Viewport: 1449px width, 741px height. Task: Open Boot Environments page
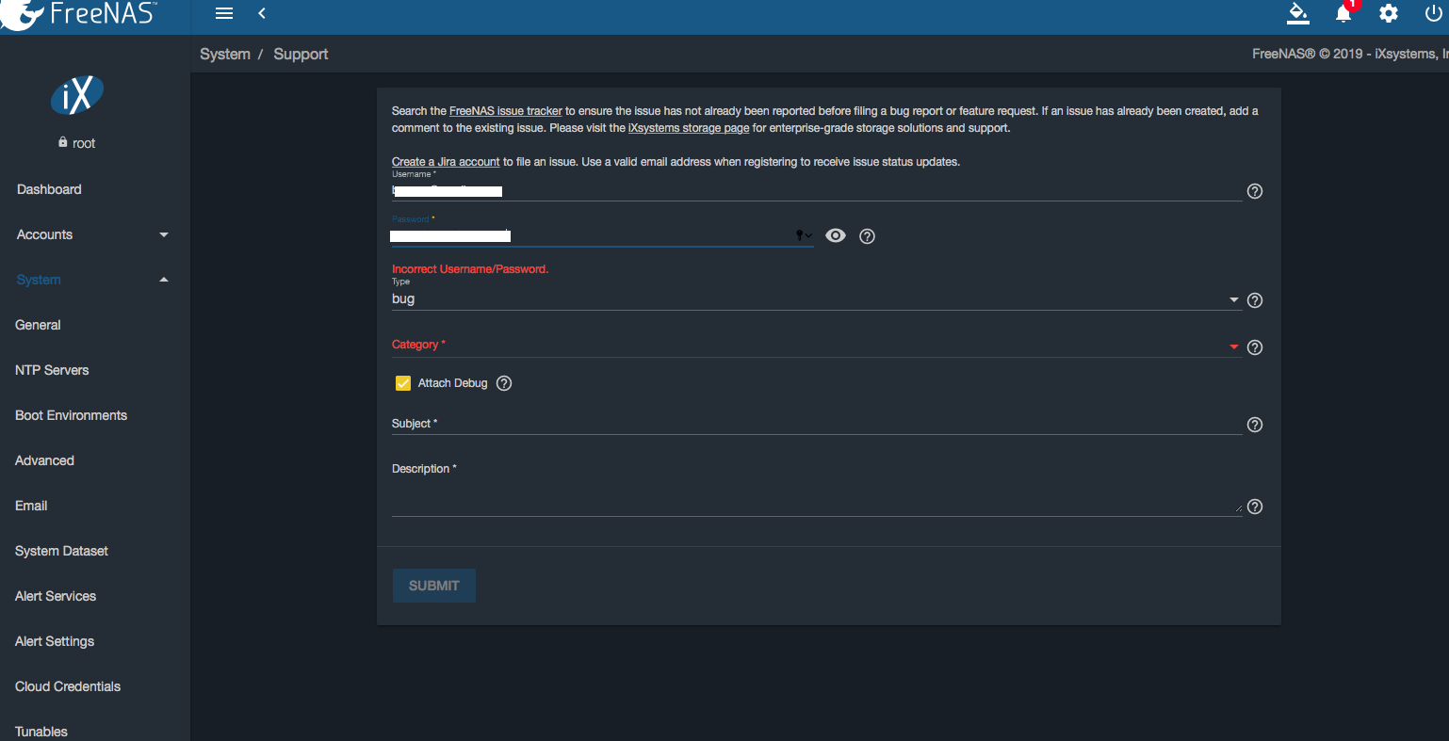(x=71, y=415)
